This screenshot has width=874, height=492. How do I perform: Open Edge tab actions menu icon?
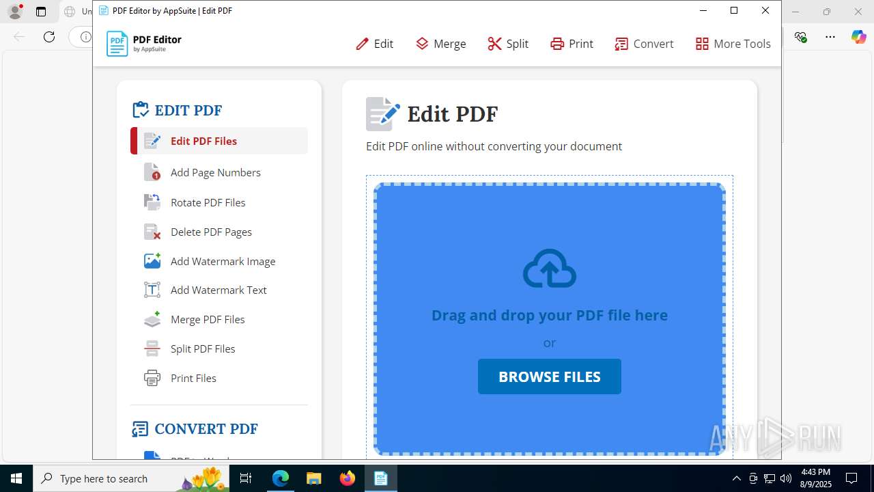[41, 12]
